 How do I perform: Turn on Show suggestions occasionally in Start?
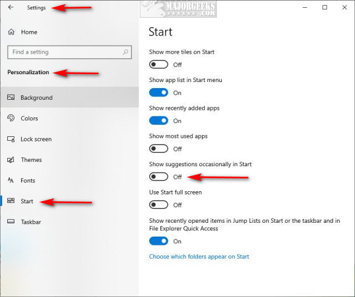[159, 177]
